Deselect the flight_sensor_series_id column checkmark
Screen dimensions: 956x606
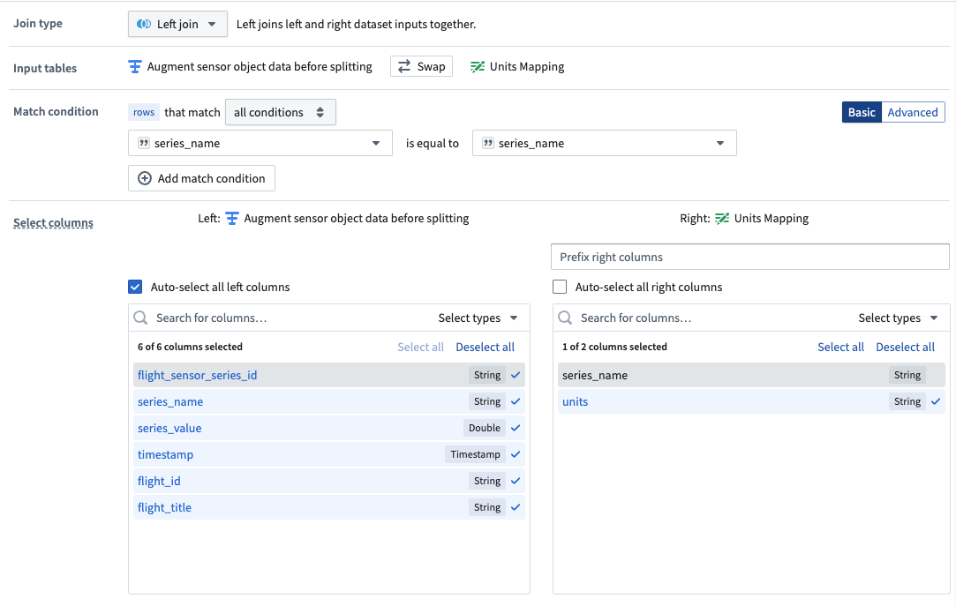click(x=516, y=375)
